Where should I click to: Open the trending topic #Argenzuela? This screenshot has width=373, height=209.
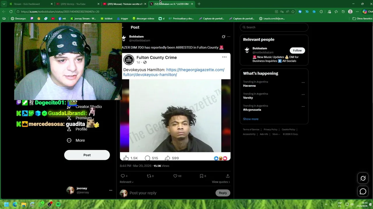[252, 110]
